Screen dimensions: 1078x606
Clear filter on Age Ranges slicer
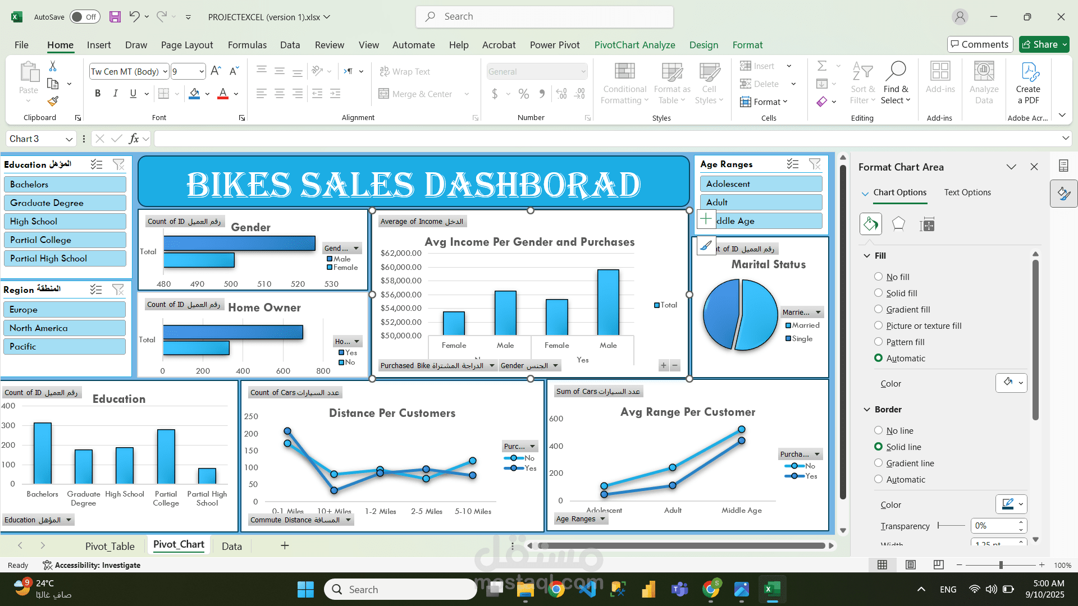(x=815, y=164)
